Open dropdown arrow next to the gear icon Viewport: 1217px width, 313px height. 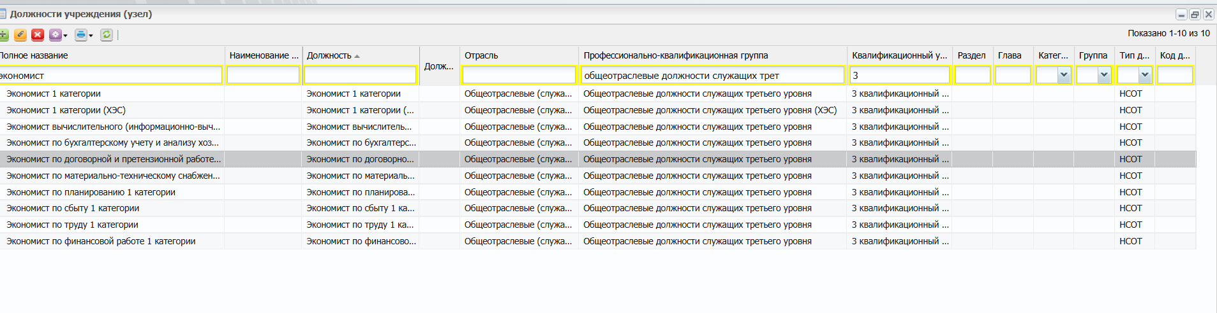pyautogui.click(x=65, y=36)
